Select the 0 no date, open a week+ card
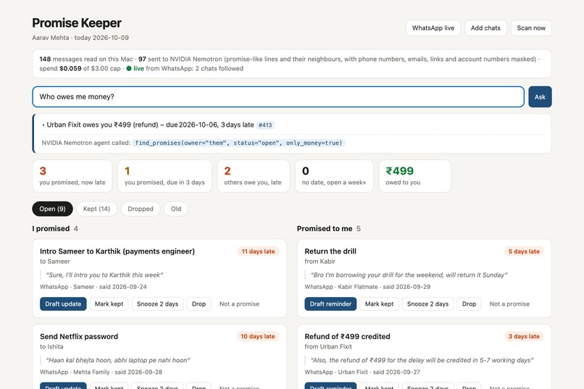Image resolution: width=584 pixels, height=389 pixels. click(x=334, y=176)
